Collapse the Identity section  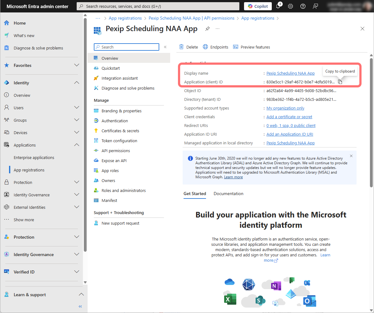[x=77, y=83]
